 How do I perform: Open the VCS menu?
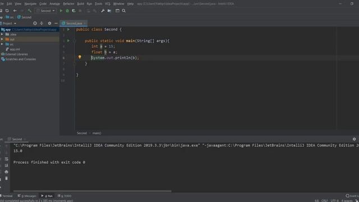pyautogui.click(x=107, y=4)
